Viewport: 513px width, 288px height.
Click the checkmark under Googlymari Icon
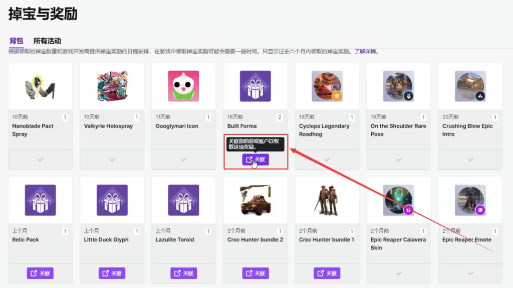coord(183,160)
